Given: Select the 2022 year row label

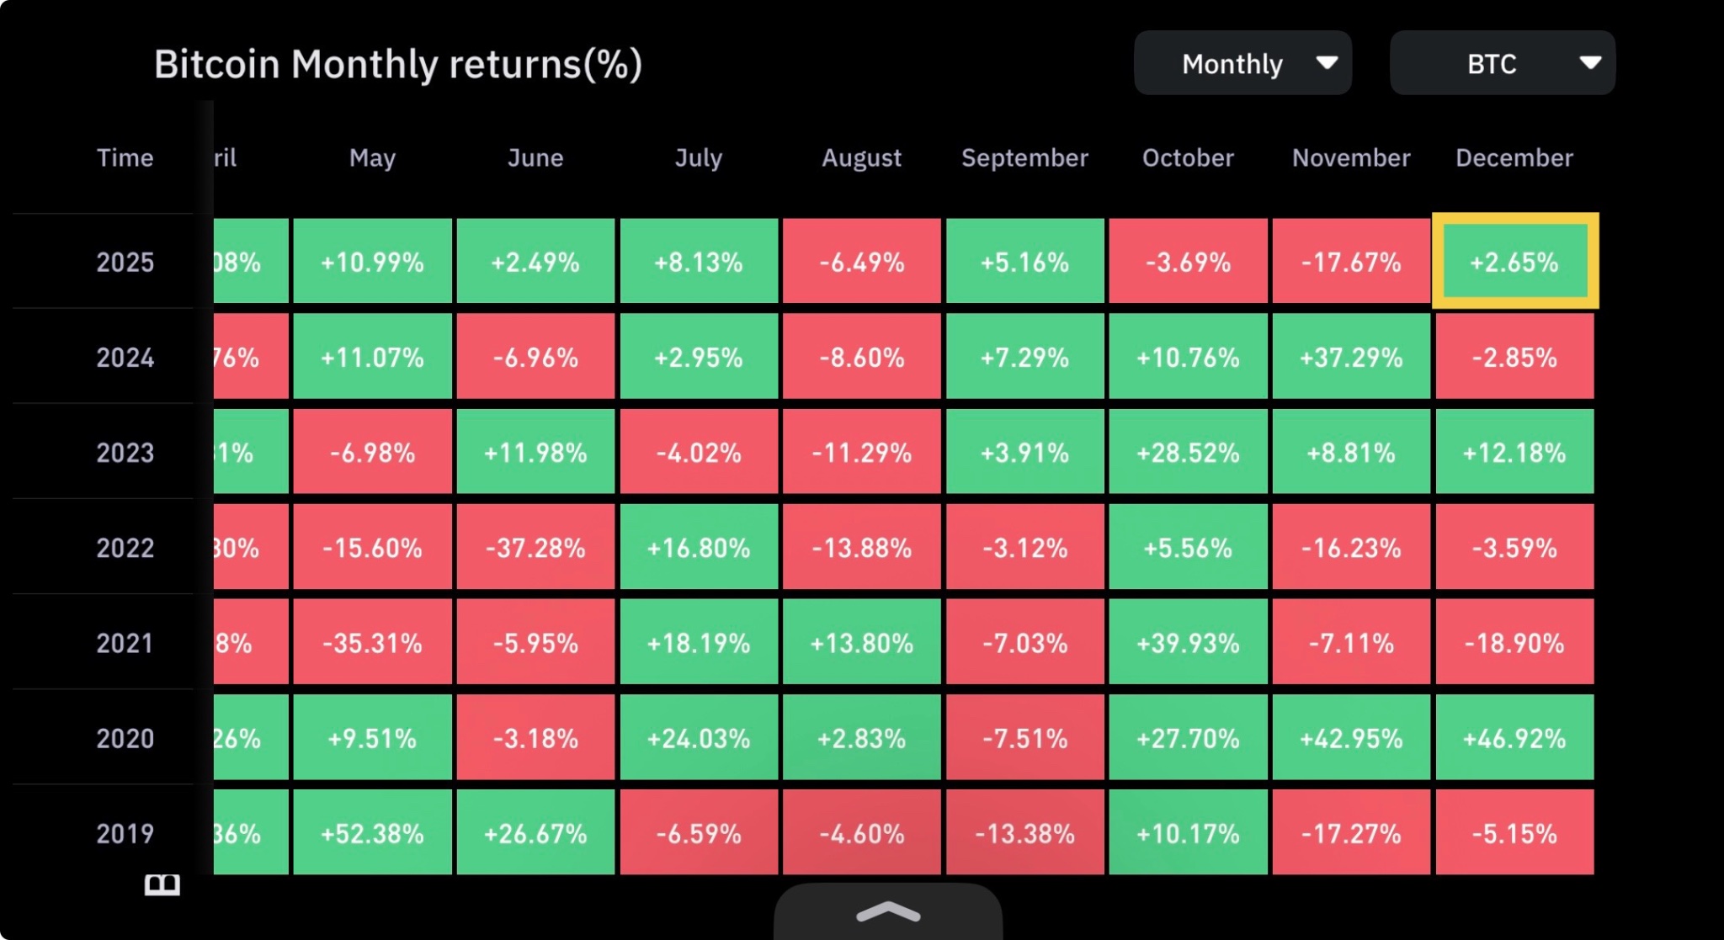Looking at the screenshot, I should pos(125,548).
